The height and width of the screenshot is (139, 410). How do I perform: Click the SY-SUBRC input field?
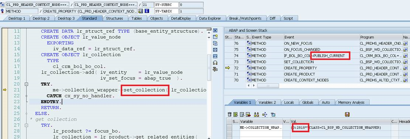(192, 5)
